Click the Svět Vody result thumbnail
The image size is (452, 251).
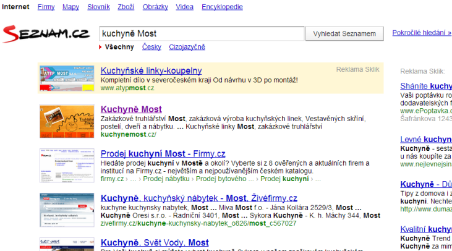tap(67, 244)
